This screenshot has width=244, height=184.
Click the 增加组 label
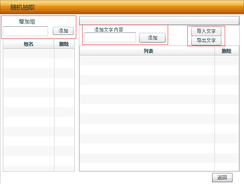tap(27, 21)
